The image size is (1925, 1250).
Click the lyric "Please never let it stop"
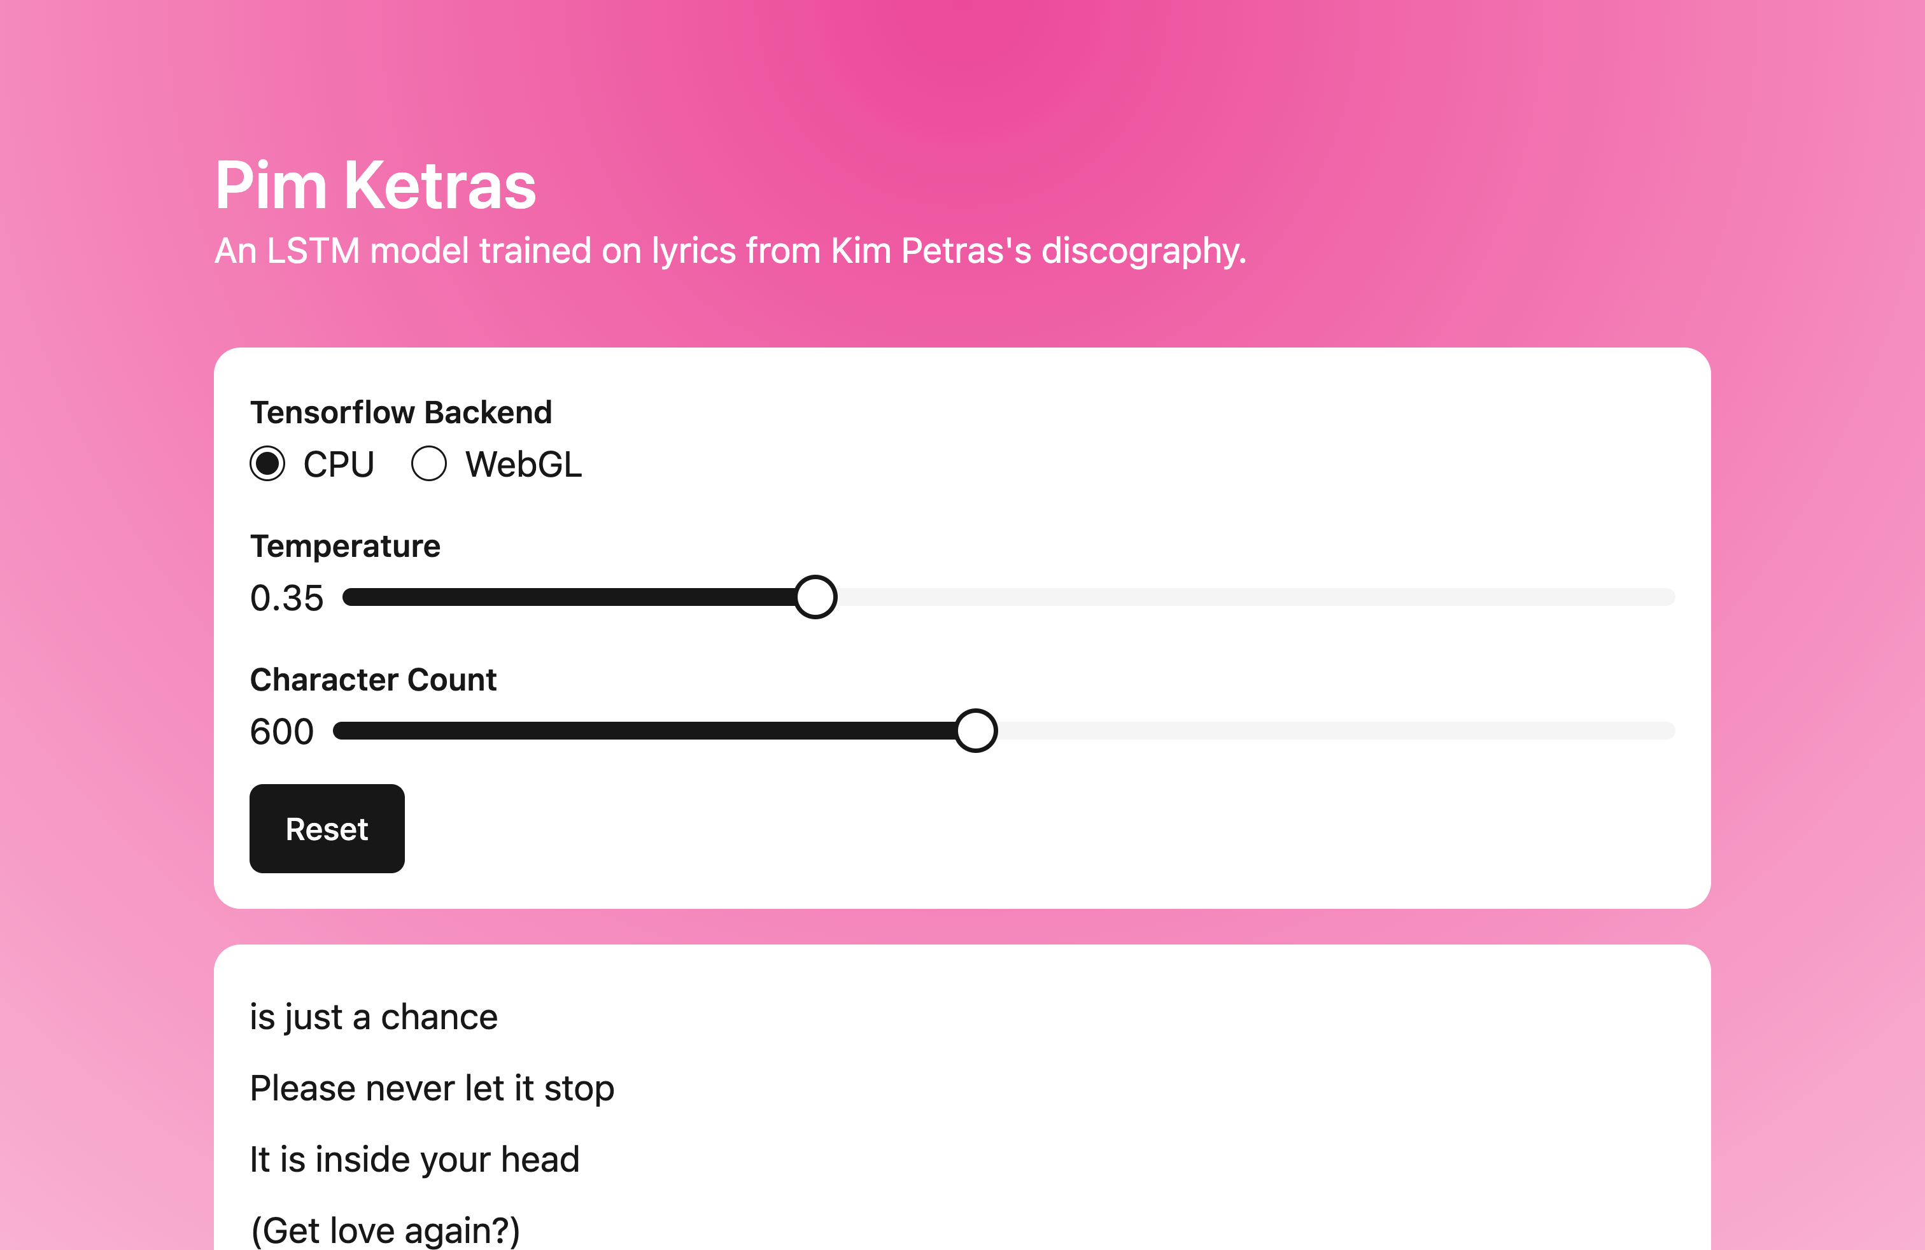432,1088
